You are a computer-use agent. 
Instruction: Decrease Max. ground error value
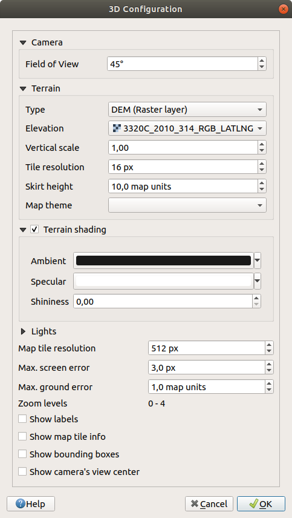point(269,390)
